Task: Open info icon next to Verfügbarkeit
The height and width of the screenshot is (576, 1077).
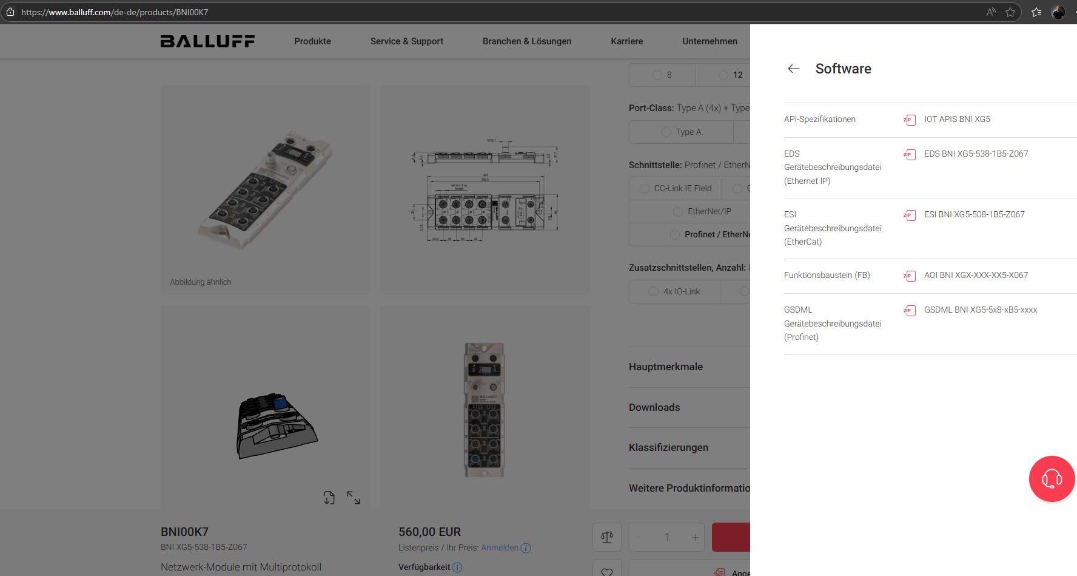Action: click(457, 568)
